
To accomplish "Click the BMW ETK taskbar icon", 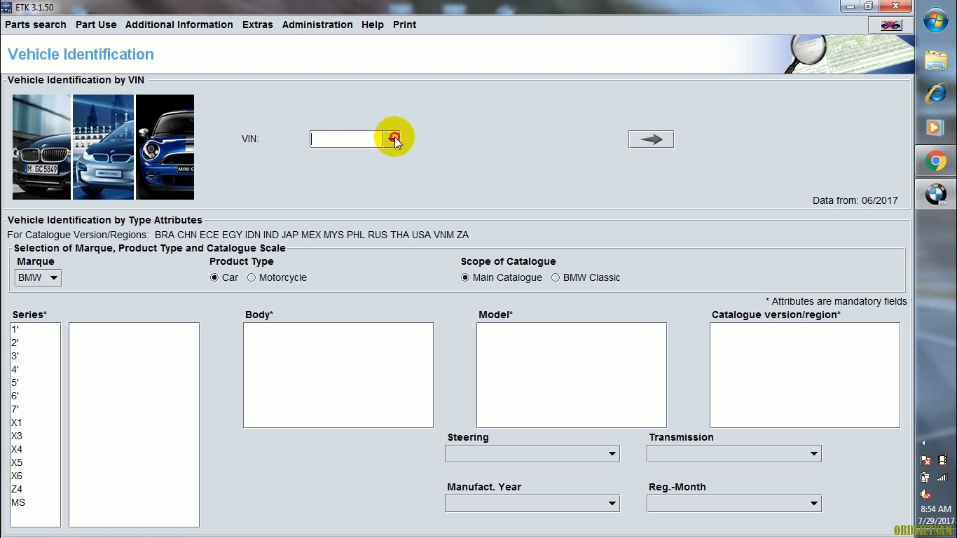I will pyautogui.click(x=936, y=194).
